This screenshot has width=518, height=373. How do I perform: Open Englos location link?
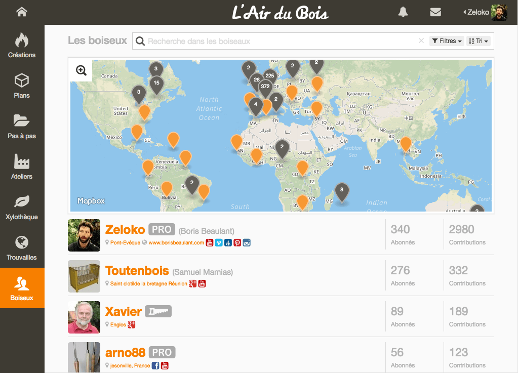[118, 324]
